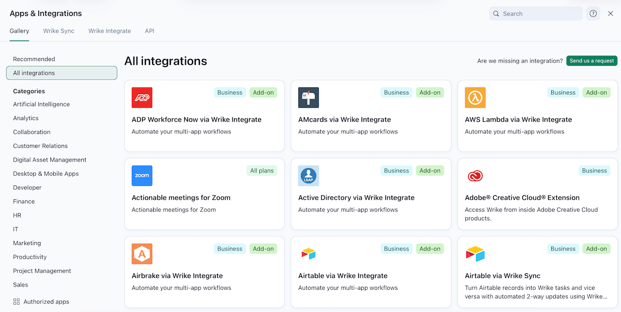Select the Adobe Creative Cloud icon
The width and height of the screenshot is (621, 312).
click(475, 175)
